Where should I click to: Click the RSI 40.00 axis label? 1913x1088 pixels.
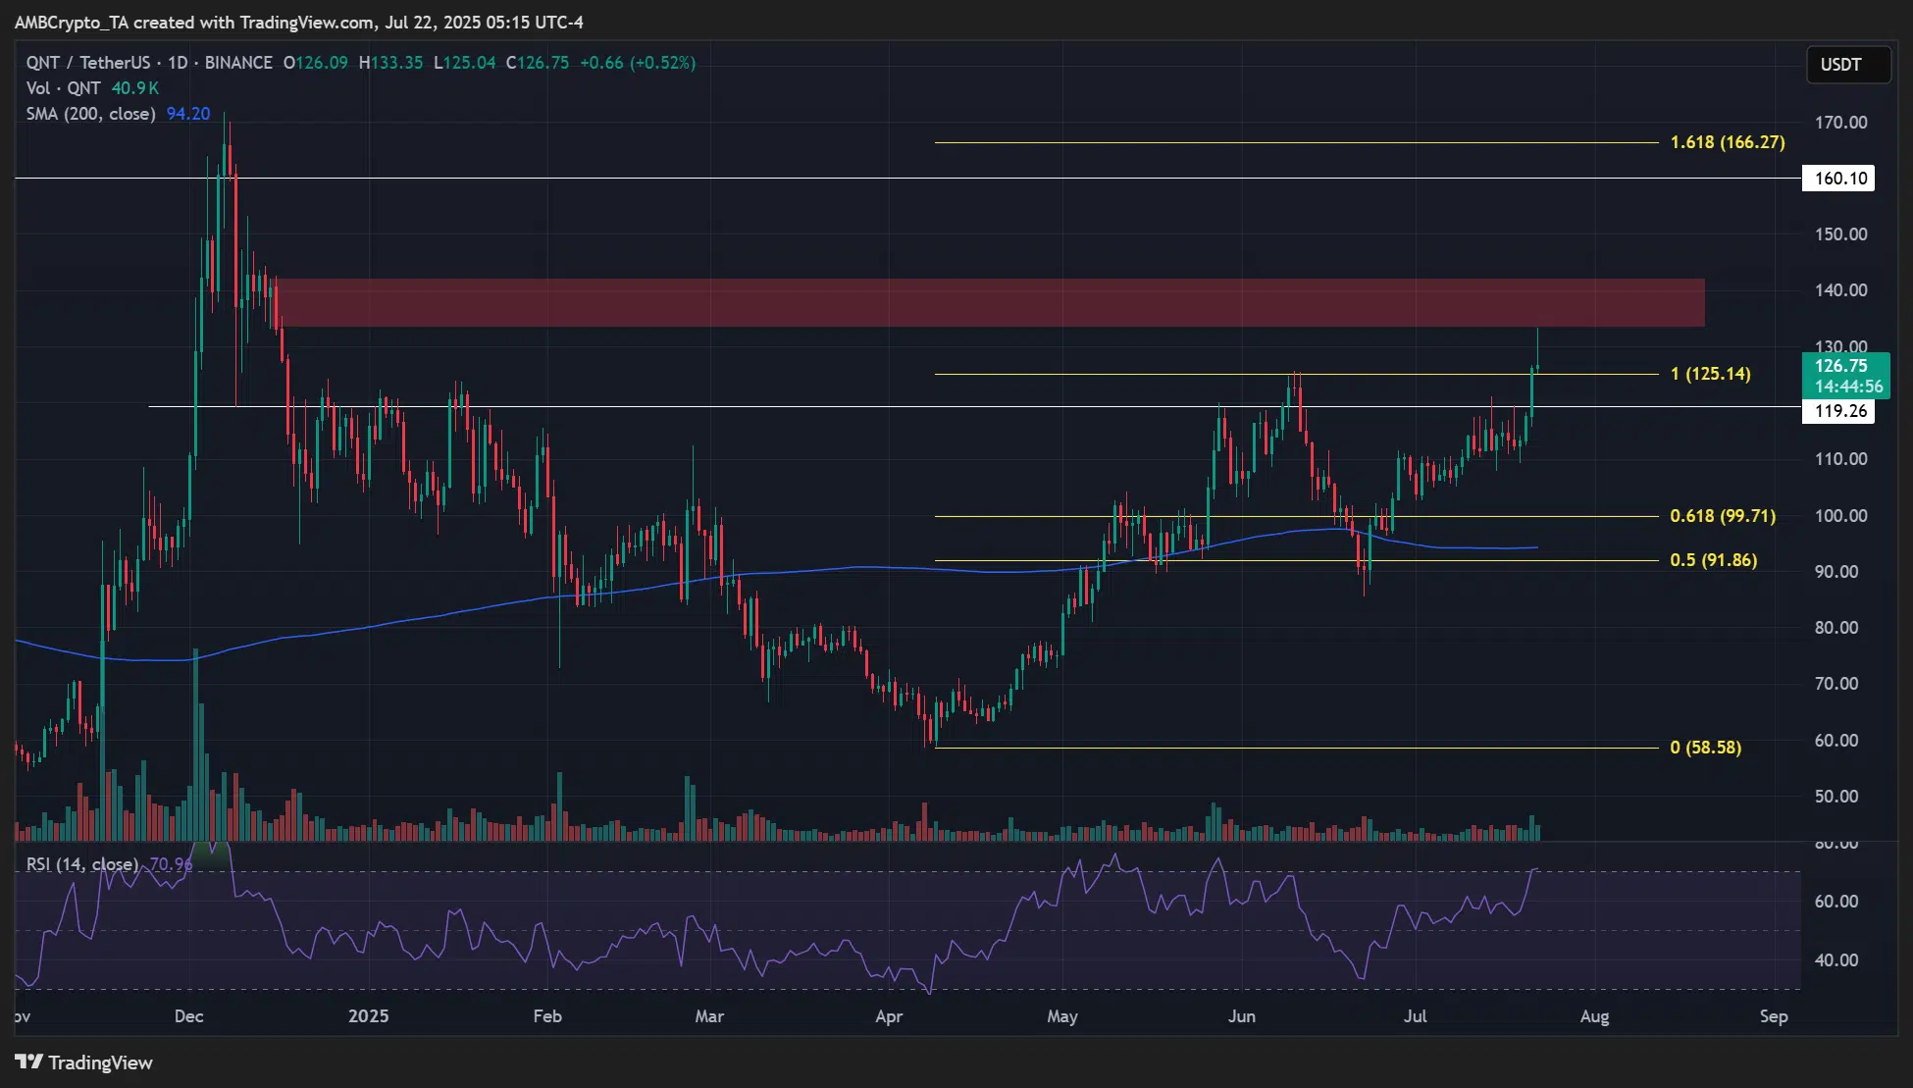coord(1836,960)
